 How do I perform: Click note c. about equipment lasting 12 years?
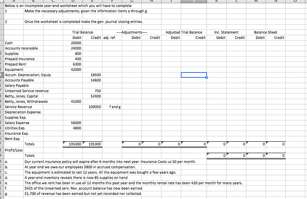click(100, 172)
